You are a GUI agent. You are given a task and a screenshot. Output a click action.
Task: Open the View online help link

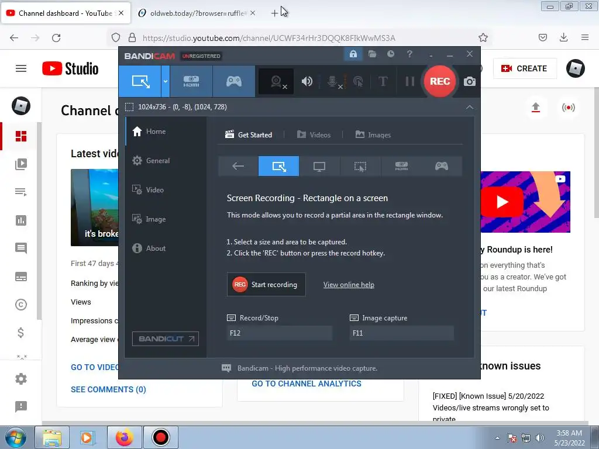click(x=349, y=285)
